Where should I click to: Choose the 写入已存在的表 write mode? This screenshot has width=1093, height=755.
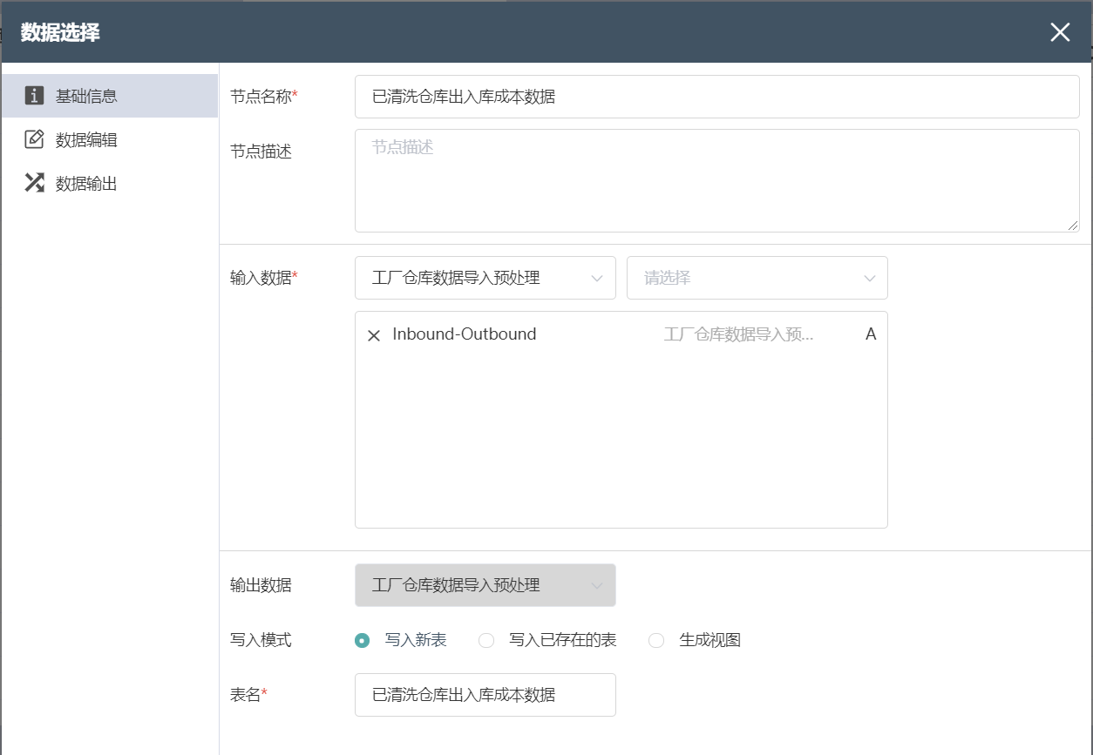click(x=486, y=641)
